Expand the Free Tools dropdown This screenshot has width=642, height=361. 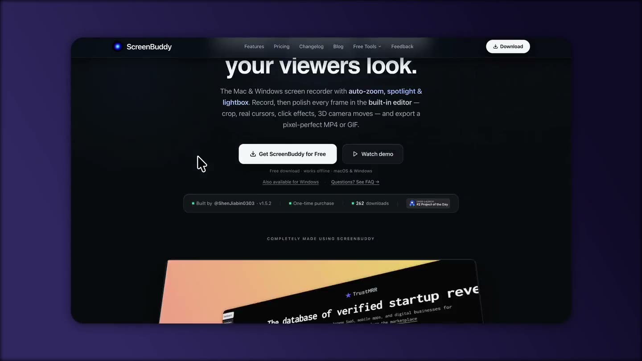click(x=367, y=46)
